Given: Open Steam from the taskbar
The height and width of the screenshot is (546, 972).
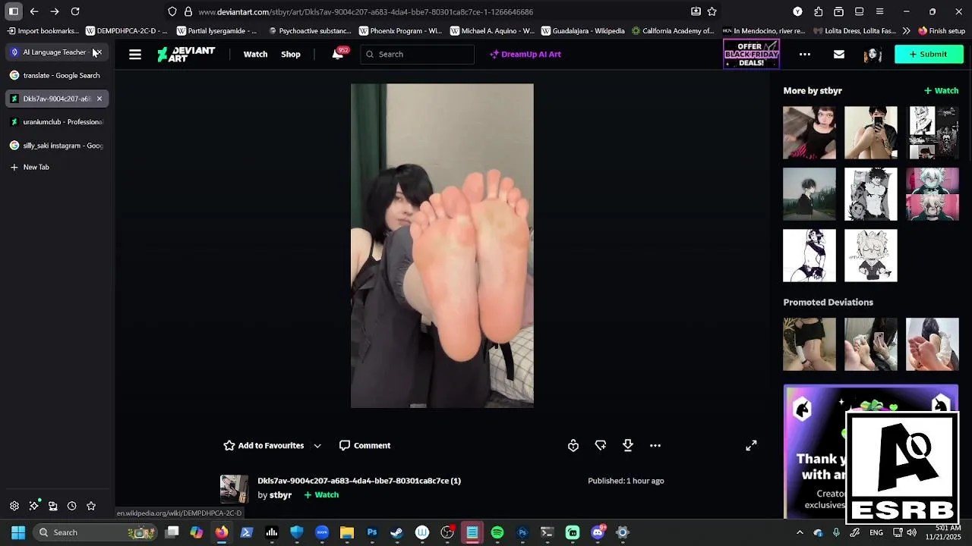Looking at the screenshot, I should [396, 532].
